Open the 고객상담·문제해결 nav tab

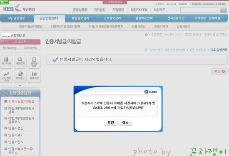(207, 18)
